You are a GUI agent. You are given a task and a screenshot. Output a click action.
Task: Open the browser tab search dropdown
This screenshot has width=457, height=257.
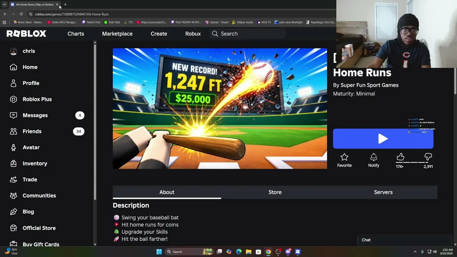click(4, 5)
